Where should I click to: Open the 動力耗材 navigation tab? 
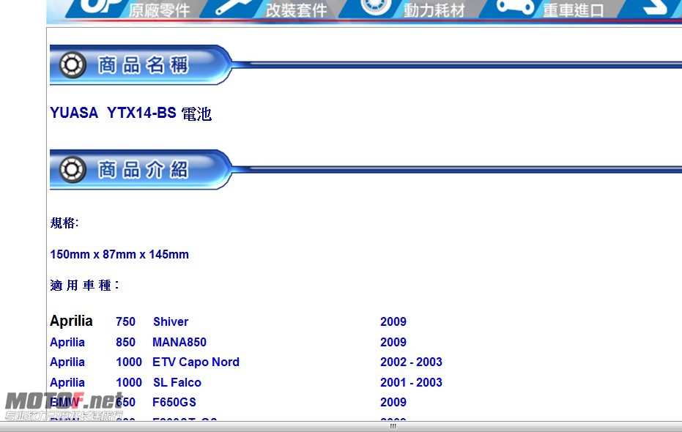[434, 10]
